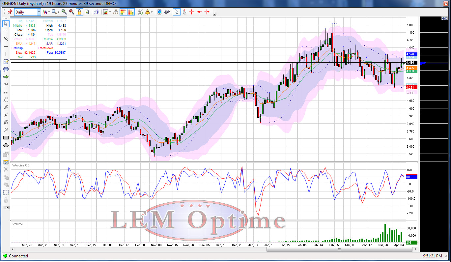
Task: Expand the toolbar overflow options arrow
Action: [214, 14]
